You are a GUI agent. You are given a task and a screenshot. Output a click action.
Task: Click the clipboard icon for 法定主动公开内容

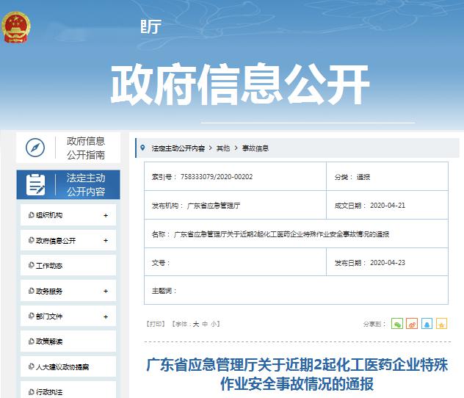coord(35,184)
